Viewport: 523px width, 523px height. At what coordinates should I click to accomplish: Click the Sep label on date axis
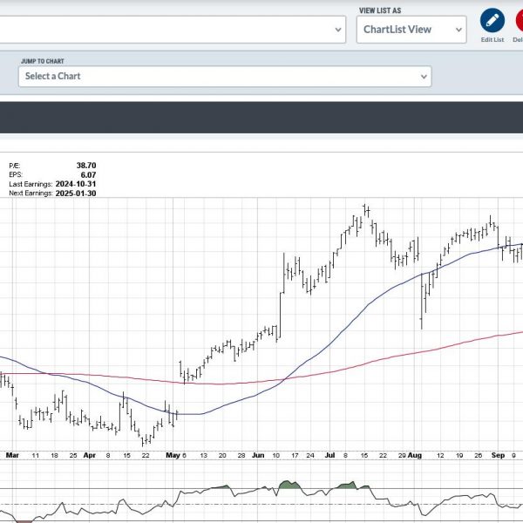498,455
